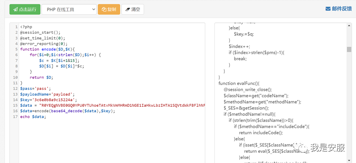356x163 pixels.
Task: Click 'return includeCode();' in the output
Action: point(261,133)
